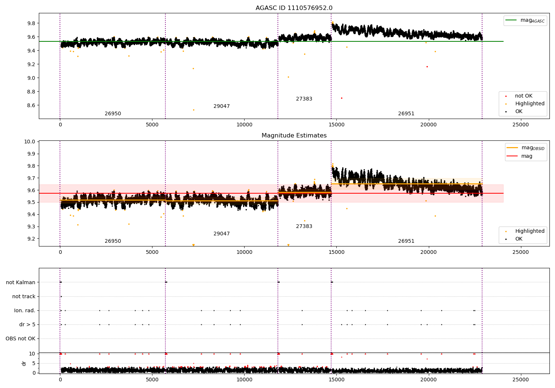
Task: Select the orange mag OBSID legend line sample
Action: coord(512,148)
